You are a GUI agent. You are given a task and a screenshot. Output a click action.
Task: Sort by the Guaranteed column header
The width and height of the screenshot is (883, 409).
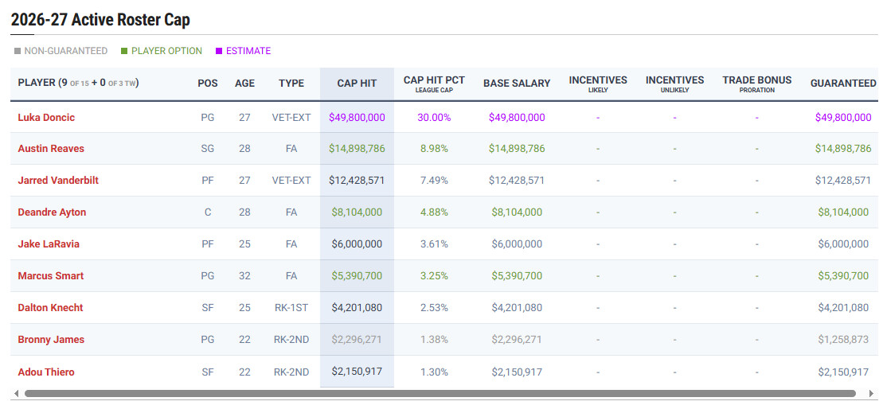(x=842, y=84)
